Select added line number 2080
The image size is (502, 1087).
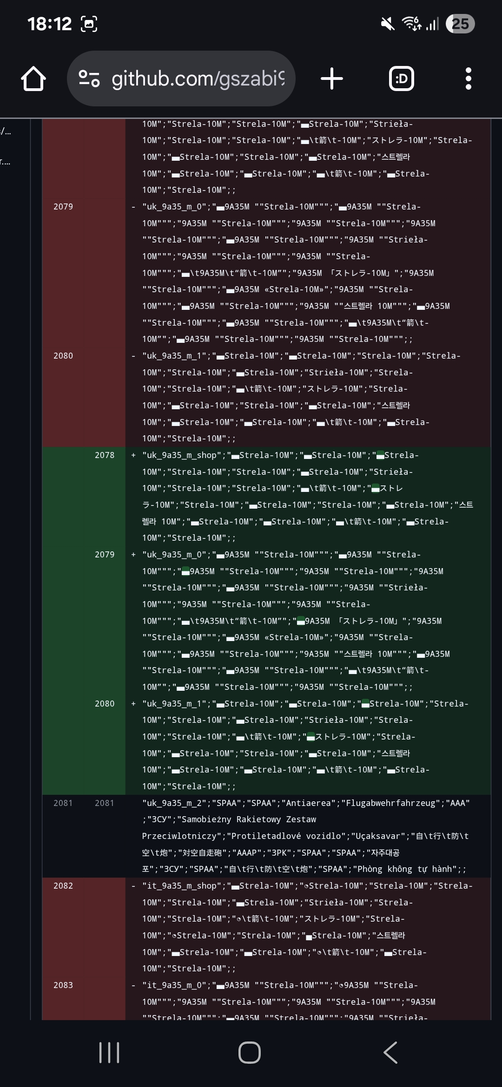point(105,704)
